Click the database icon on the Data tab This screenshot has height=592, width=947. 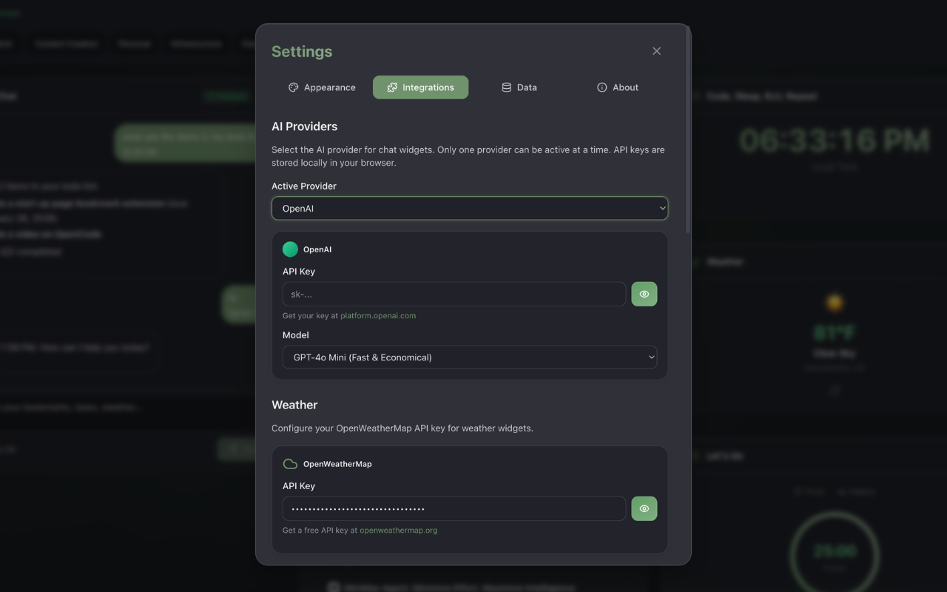pos(506,87)
